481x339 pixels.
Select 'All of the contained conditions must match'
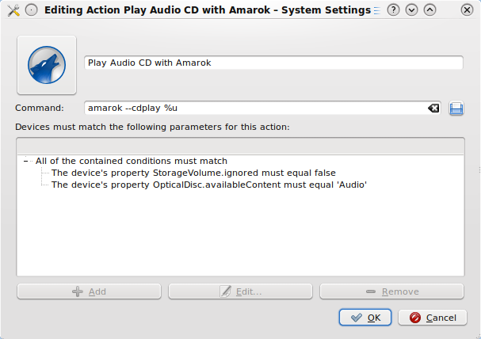point(132,161)
